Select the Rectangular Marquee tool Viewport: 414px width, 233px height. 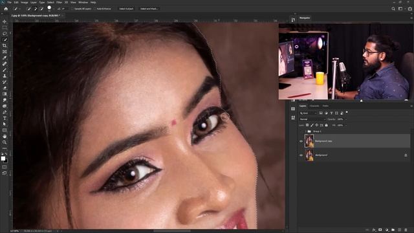[5, 27]
